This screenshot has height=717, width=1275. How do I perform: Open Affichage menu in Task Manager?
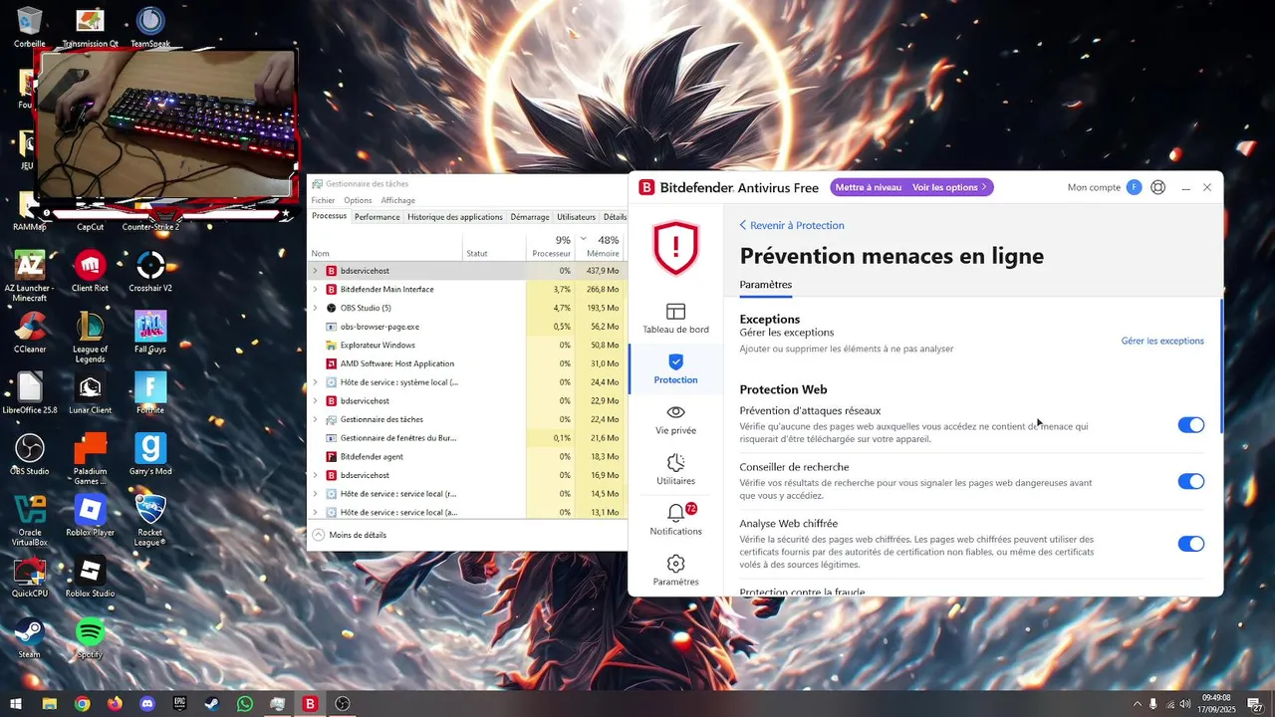pyautogui.click(x=398, y=200)
